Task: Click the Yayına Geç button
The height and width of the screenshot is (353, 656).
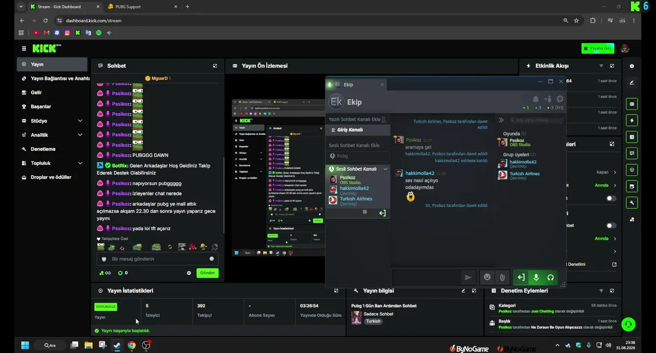Action: 598,49
